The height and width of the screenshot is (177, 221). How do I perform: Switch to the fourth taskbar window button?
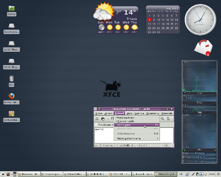97,174
